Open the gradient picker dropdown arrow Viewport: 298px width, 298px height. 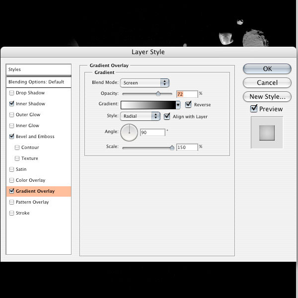click(178, 105)
